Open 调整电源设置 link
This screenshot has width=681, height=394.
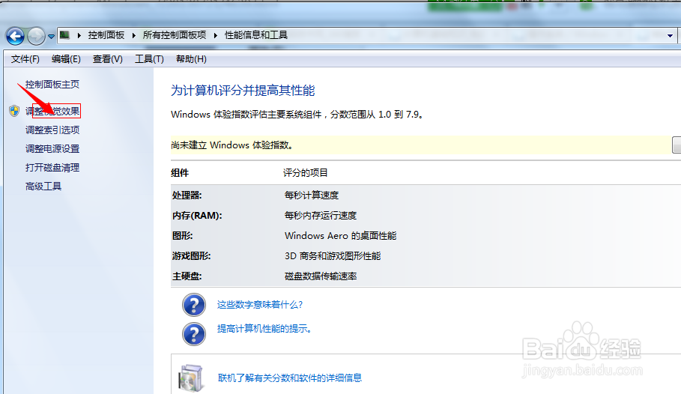coord(52,148)
